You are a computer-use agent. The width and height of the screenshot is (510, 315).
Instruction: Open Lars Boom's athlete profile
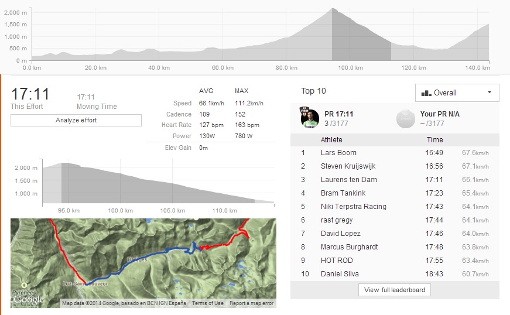(x=338, y=153)
